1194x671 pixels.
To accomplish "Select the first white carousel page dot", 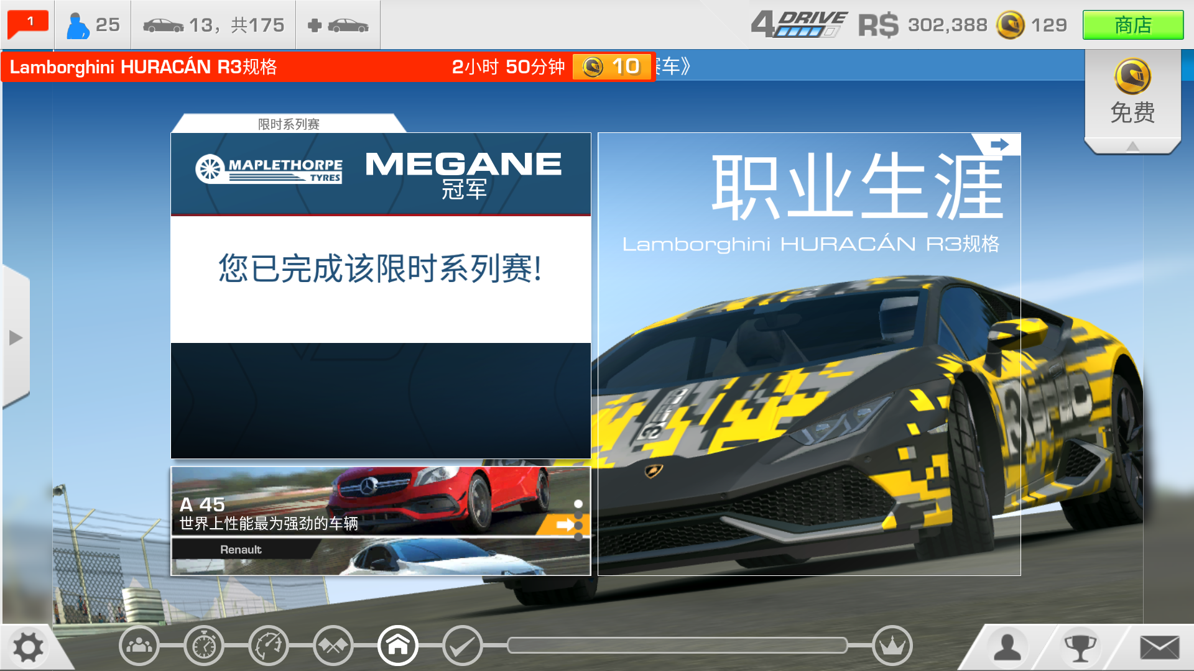I will (578, 504).
